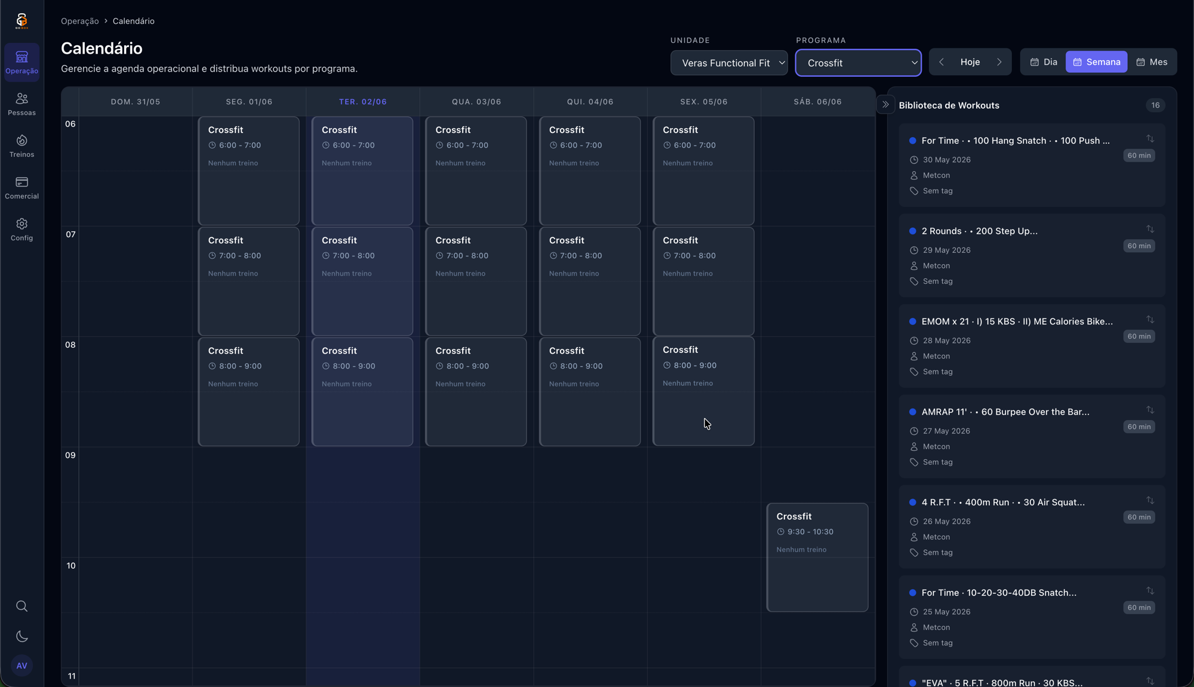Click the 27 May 2026 date text
This screenshot has width=1194, height=687.
(x=946, y=431)
